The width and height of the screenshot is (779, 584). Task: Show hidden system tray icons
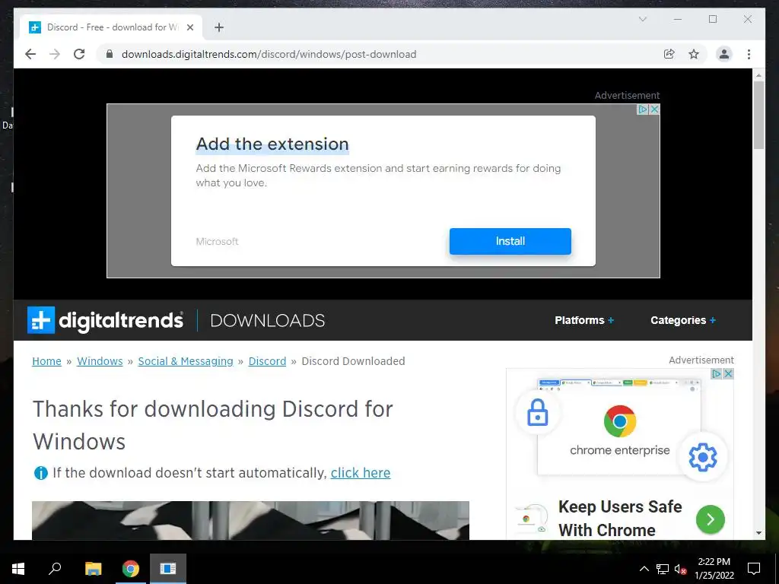point(644,569)
